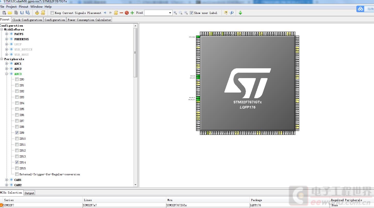Expand the FREERTOS tree node
This screenshot has height=208, width=374.
pyautogui.click(x=6, y=39)
